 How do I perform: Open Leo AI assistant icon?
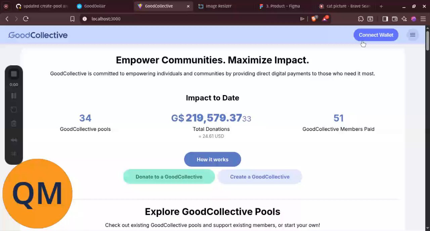404,19
